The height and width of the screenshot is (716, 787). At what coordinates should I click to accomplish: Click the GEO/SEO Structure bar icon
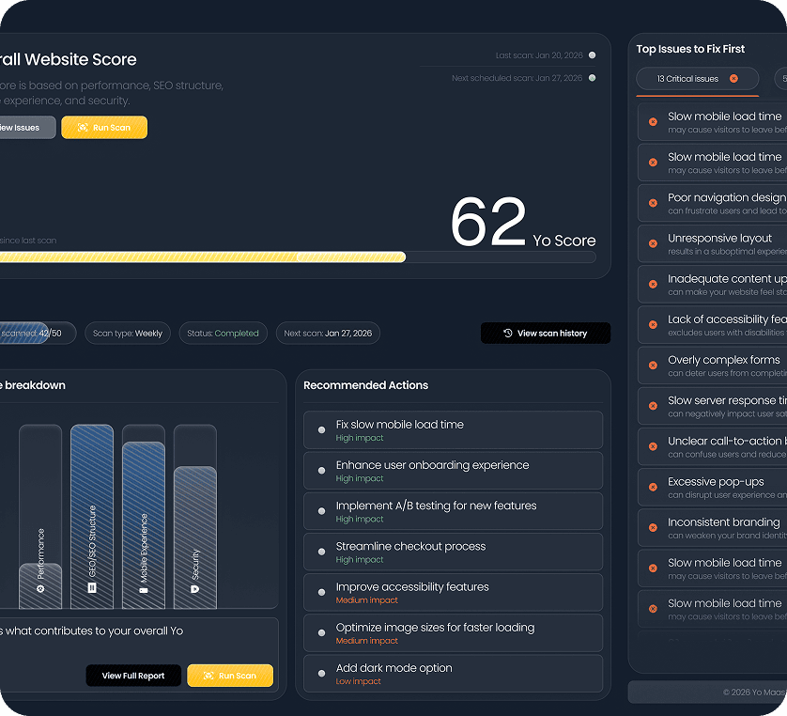pyautogui.click(x=92, y=587)
